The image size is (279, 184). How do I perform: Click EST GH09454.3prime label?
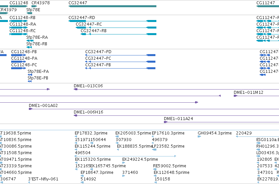point(215,133)
